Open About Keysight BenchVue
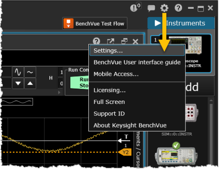Viewport: 219px width, 169px height. pyautogui.click(x=137, y=126)
